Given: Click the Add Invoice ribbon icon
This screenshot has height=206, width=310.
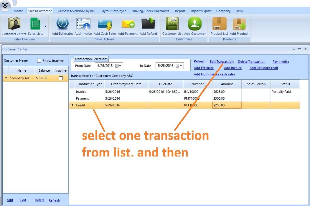Looking at the screenshot, I should pyautogui.click(x=83, y=24).
